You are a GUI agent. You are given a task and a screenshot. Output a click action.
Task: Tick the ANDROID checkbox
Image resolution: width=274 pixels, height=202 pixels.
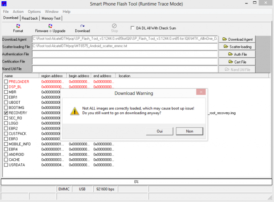coord(6,154)
